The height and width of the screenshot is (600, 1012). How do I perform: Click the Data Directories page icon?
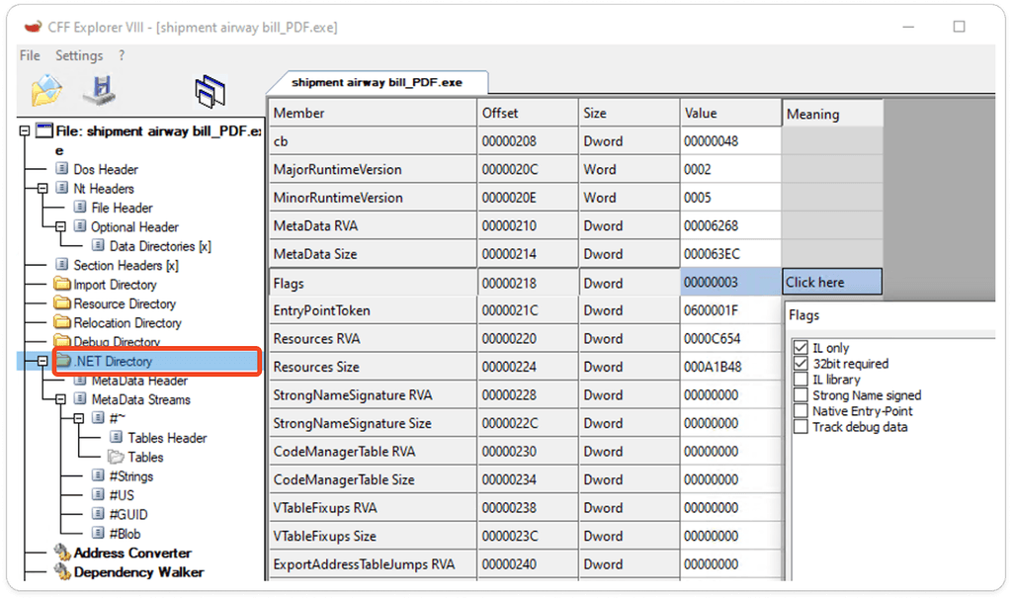tap(98, 245)
